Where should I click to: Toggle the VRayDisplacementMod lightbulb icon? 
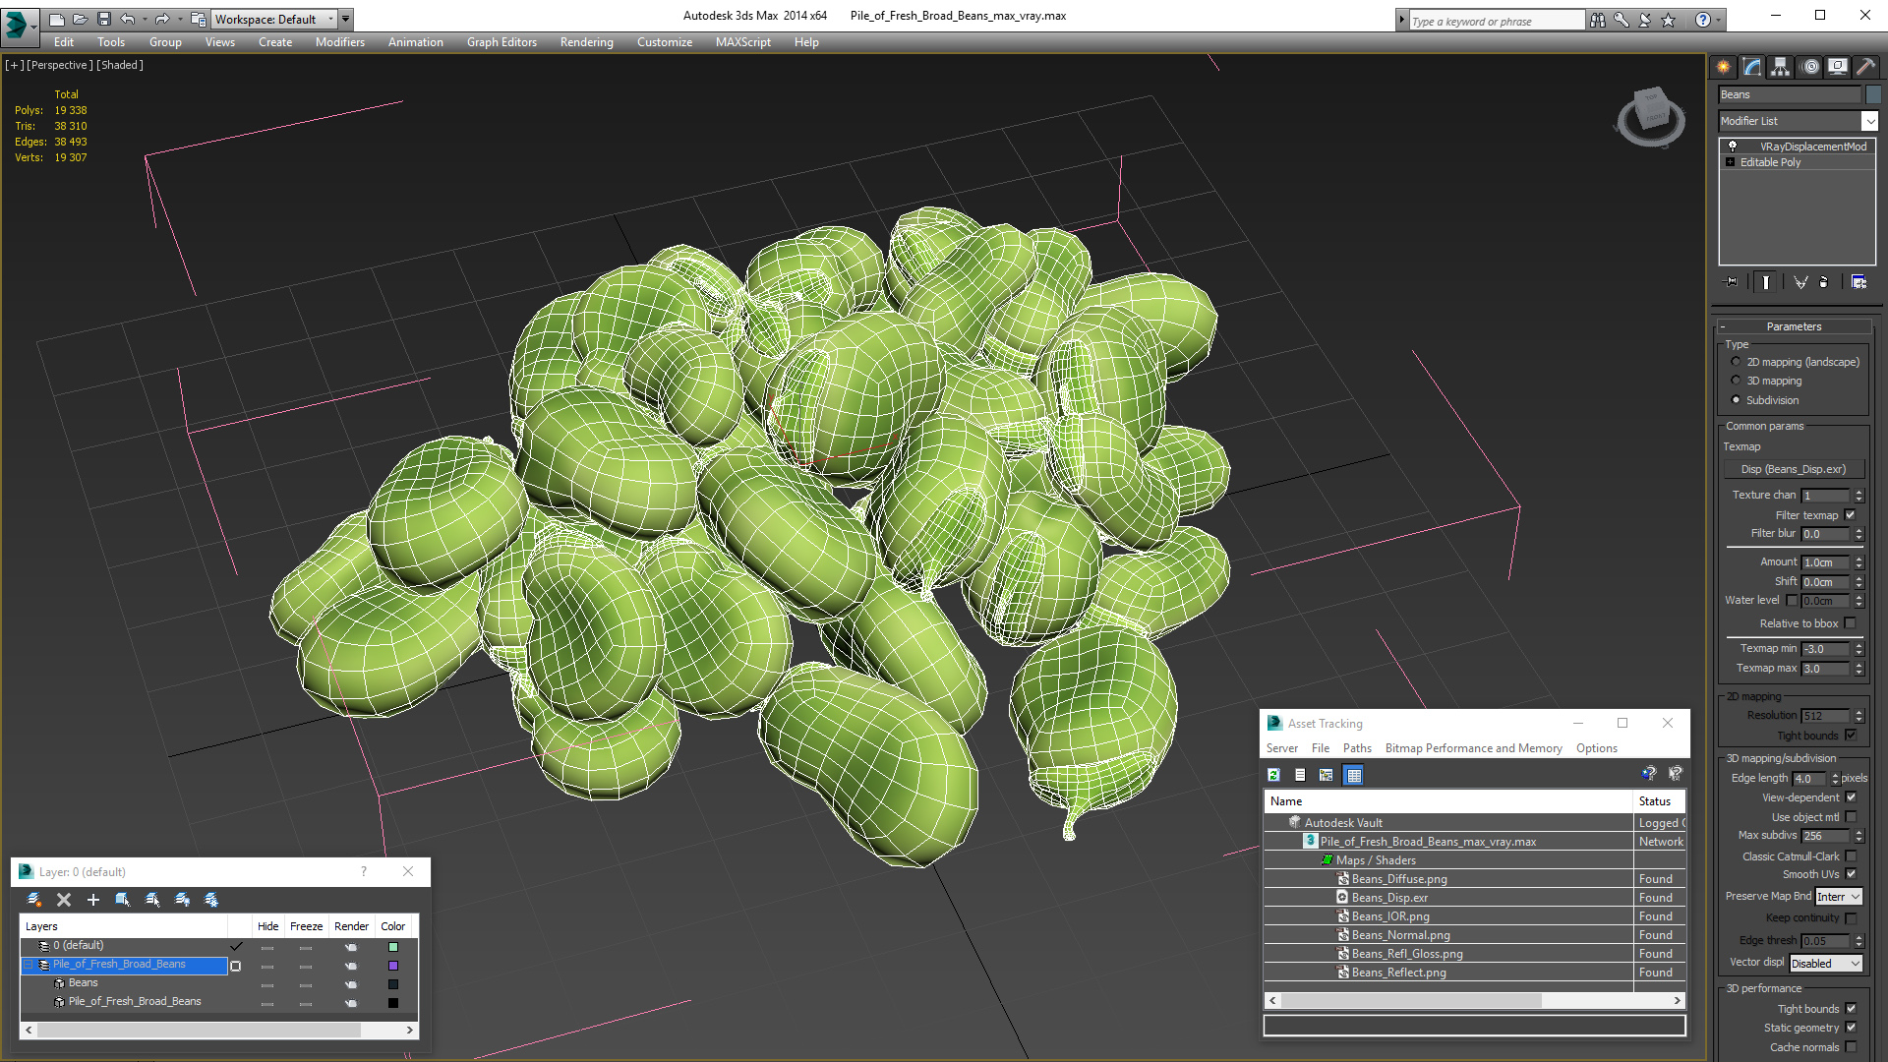[x=1733, y=147]
